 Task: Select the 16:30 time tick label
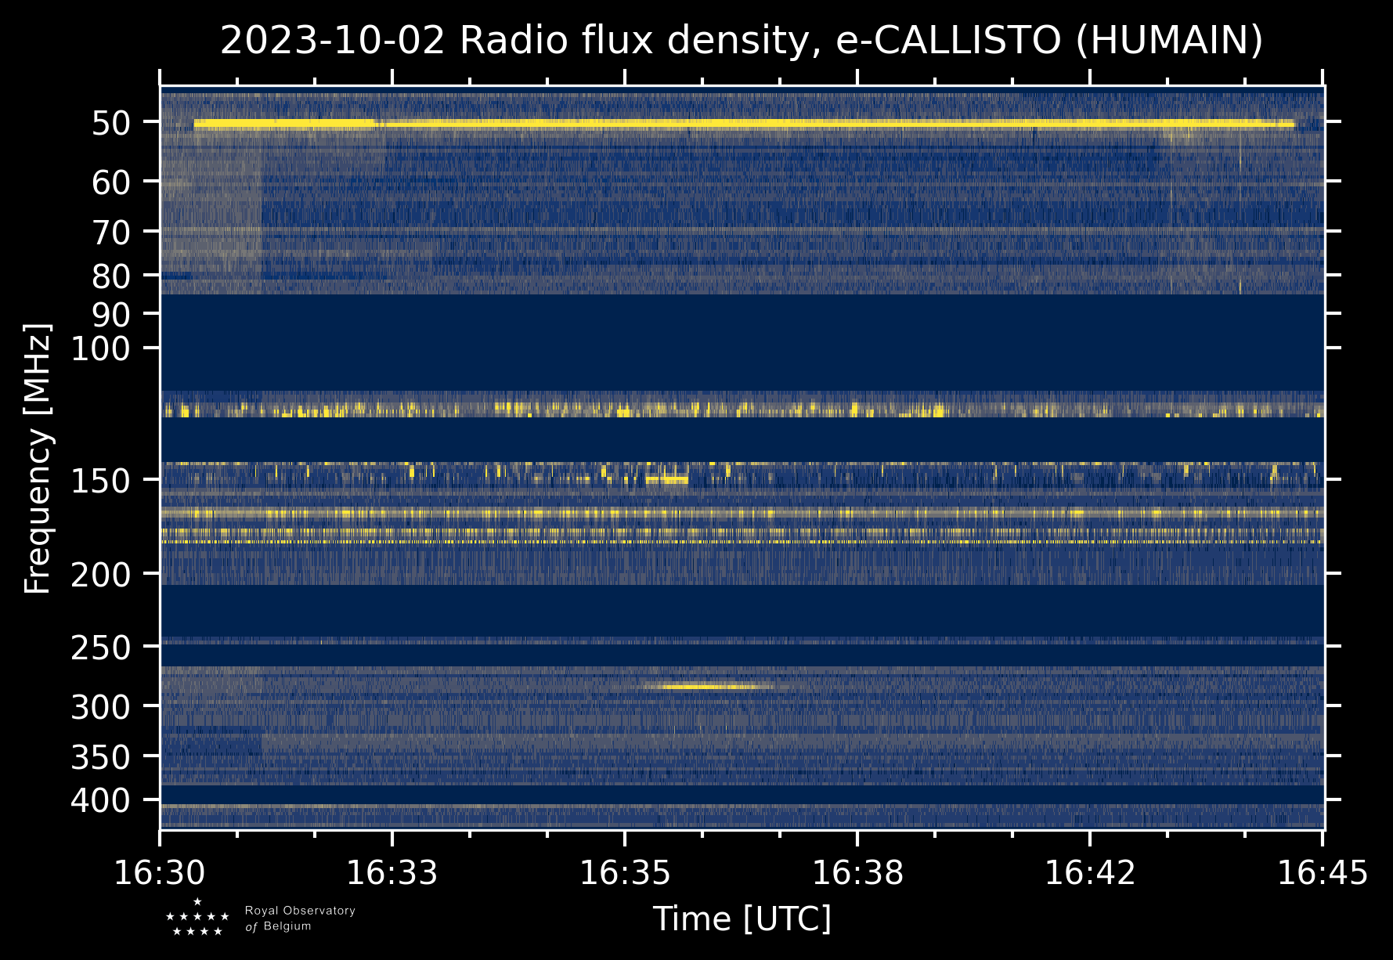click(x=160, y=872)
